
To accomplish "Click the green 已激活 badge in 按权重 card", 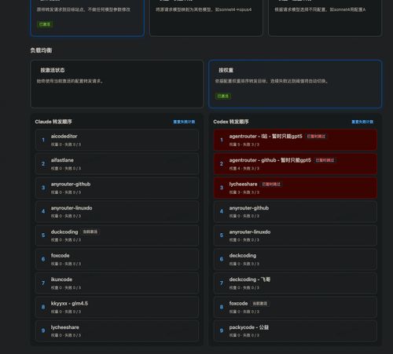I will (x=223, y=97).
